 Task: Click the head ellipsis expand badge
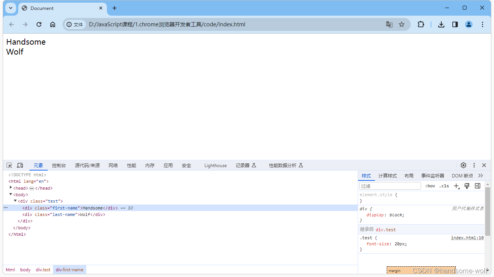pyautogui.click(x=32, y=188)
